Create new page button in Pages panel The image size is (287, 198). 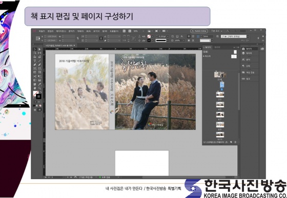(231, 142)
